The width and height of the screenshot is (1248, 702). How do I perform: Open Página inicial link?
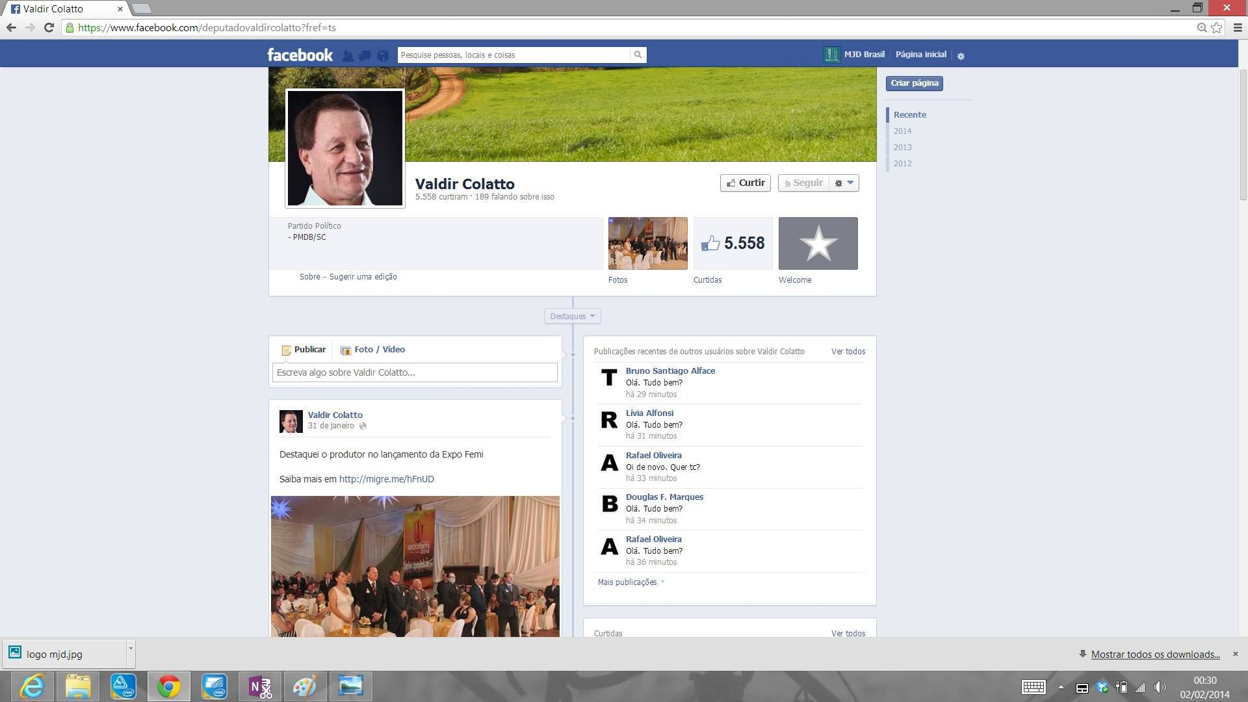pos(920,55)
